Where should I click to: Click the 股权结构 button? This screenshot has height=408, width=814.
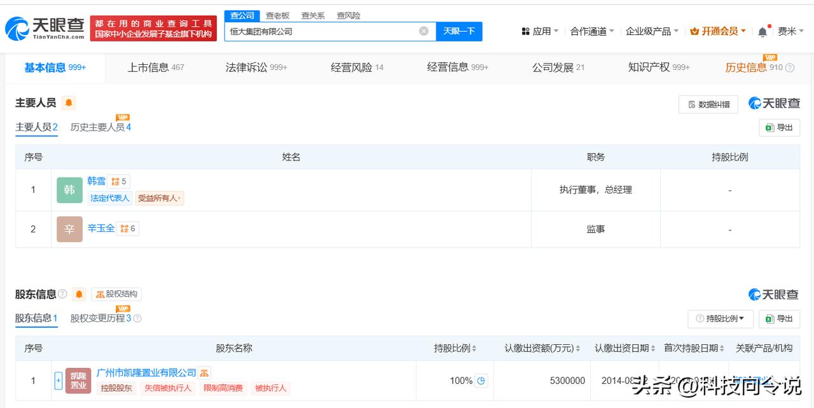[x=116, y=294]
